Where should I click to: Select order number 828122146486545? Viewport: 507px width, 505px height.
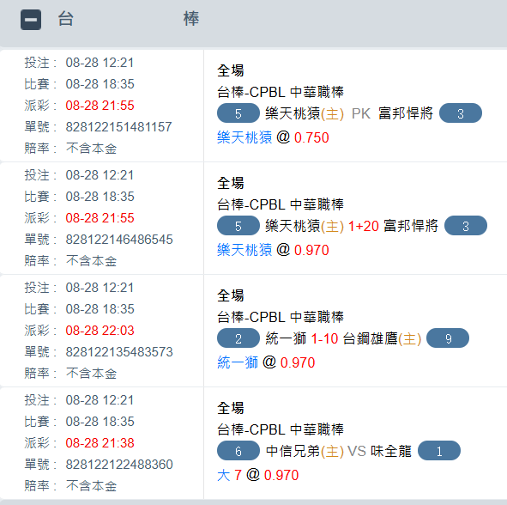[x=119, y=240]
